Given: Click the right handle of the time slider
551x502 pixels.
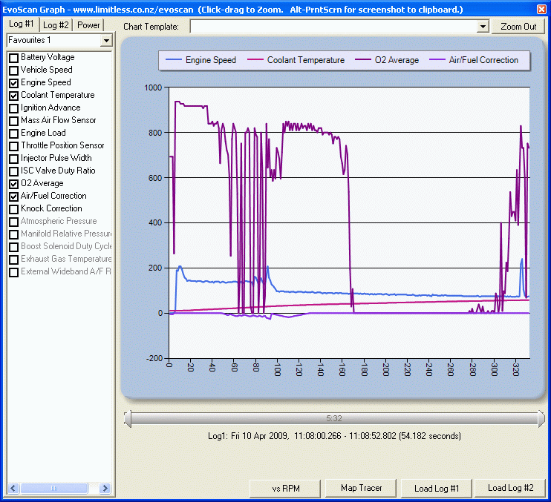Looking at the screenshot, I should [541, 418].
